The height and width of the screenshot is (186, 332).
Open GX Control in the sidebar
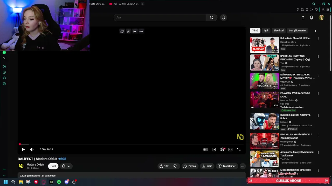click(x=4, y=169)
